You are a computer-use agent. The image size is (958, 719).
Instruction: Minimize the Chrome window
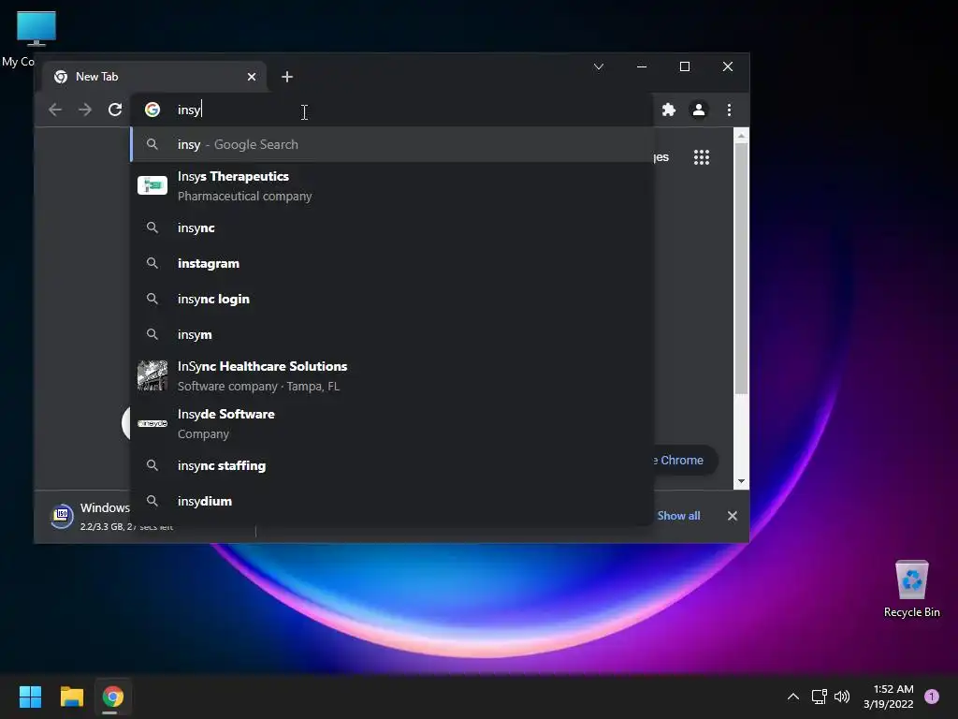[642, 66]
